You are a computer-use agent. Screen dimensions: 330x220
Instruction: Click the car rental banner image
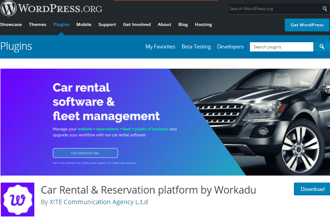[x=165, y=122]
